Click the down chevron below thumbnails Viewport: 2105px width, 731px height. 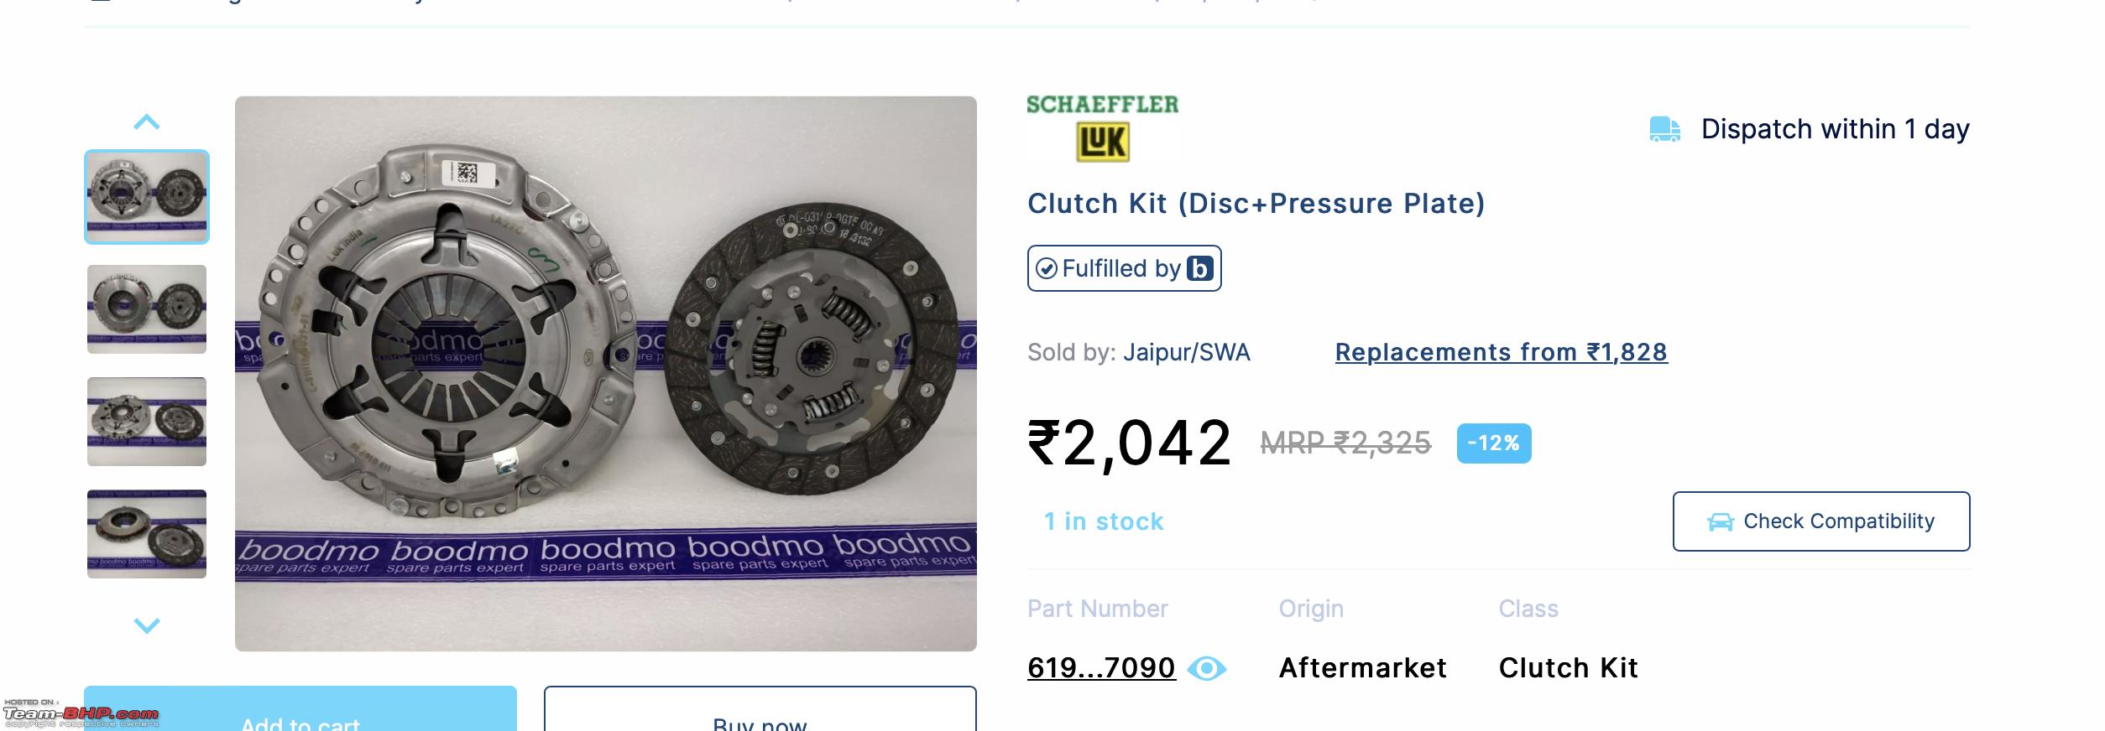147,625
